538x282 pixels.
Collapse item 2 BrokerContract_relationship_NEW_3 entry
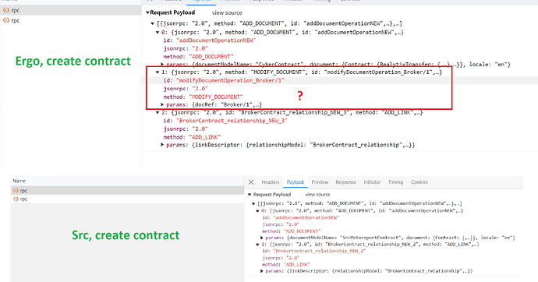click(158, 112)
